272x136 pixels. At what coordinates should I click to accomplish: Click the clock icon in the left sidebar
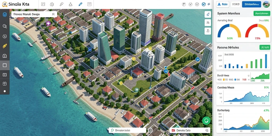(x=5, y=36)
